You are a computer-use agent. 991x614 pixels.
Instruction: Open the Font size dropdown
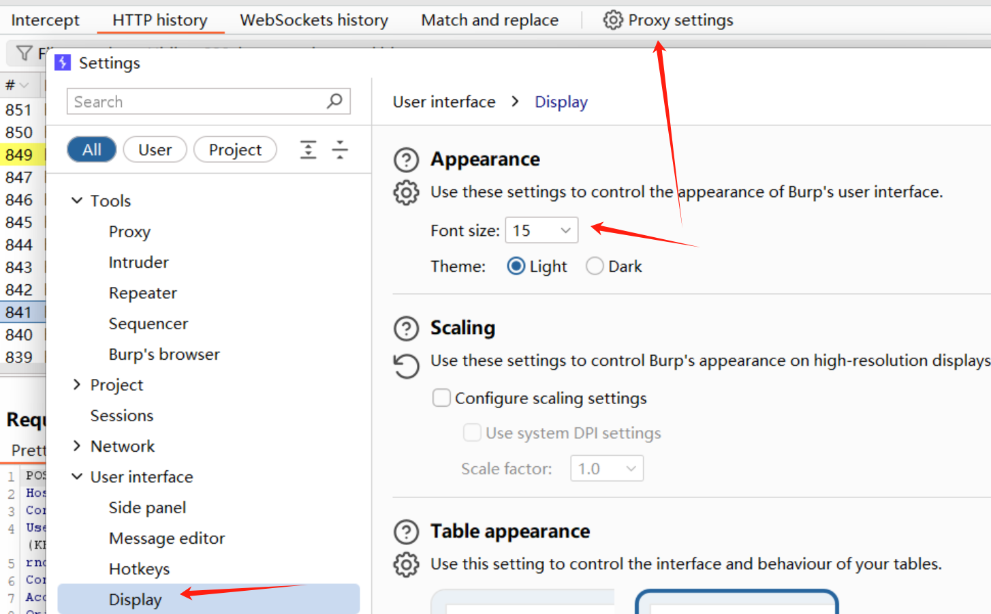coord(541,230)
